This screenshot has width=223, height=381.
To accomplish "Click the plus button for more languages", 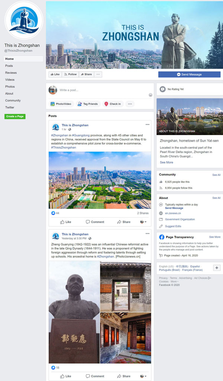I will (x=217, y=268).
